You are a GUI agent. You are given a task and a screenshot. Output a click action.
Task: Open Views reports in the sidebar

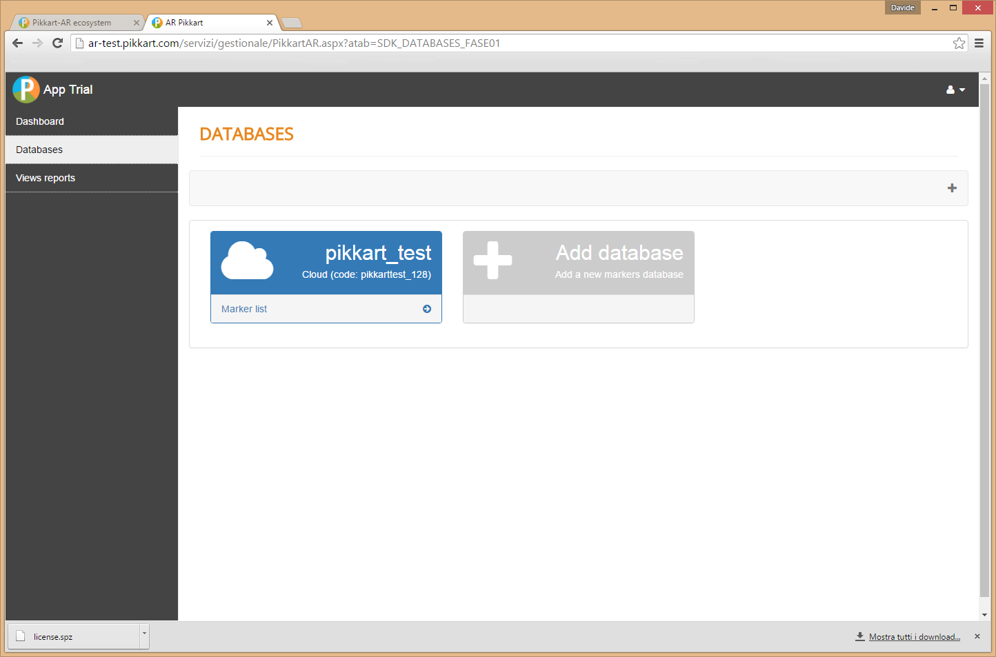click(92, 178)
